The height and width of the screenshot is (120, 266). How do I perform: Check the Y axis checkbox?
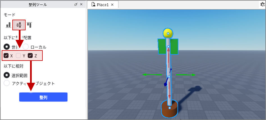18,56
